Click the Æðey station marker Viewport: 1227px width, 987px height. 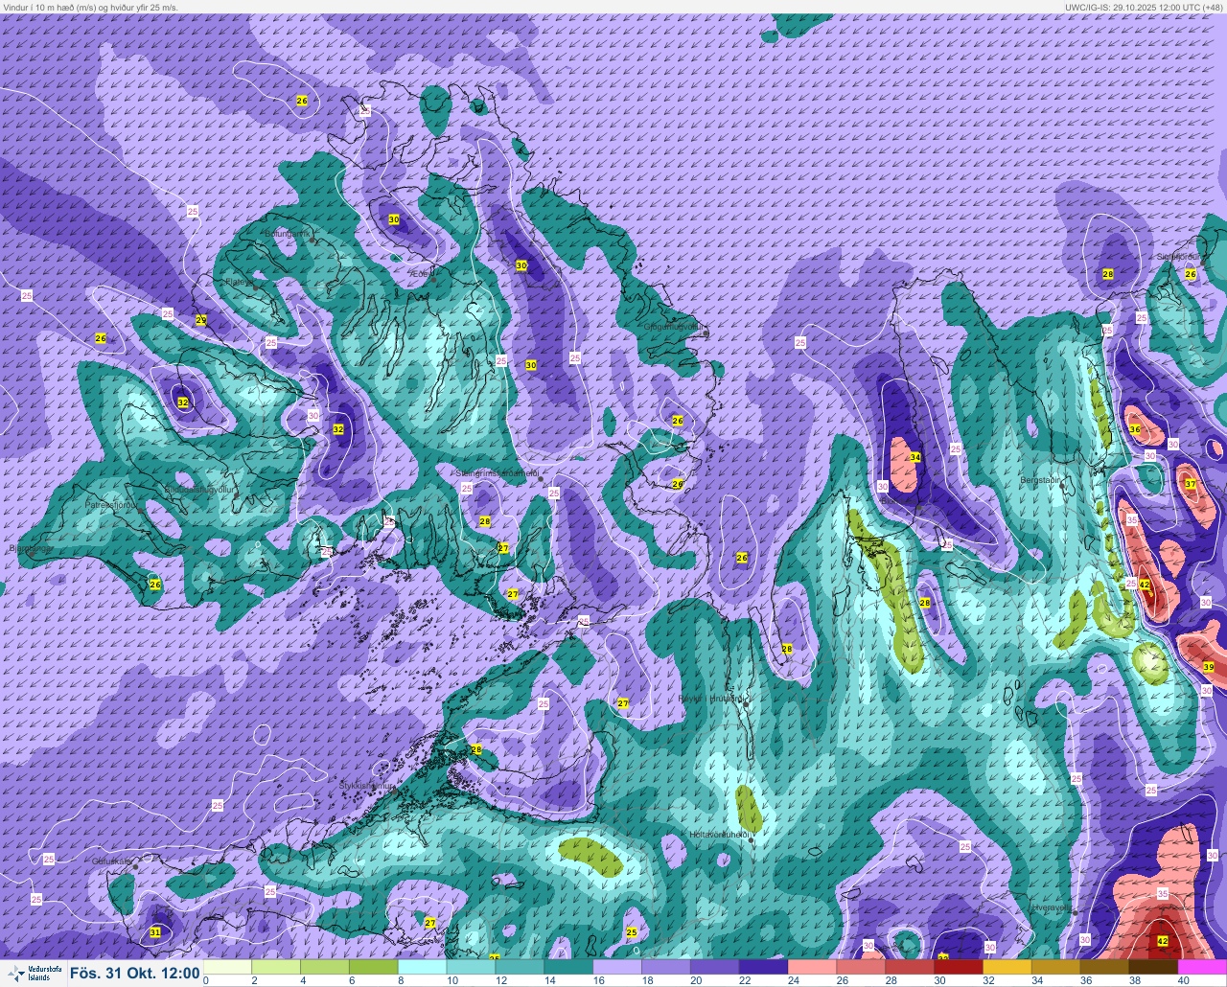433,281
